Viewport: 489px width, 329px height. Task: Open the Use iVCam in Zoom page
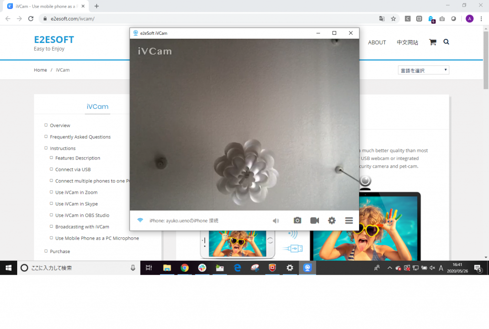(76, 192)
